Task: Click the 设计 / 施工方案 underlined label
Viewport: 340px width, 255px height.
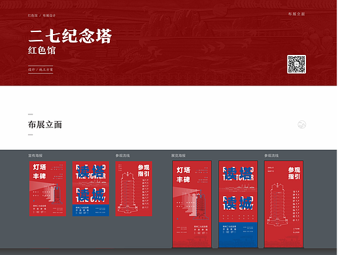Action: tap(41, 69)
